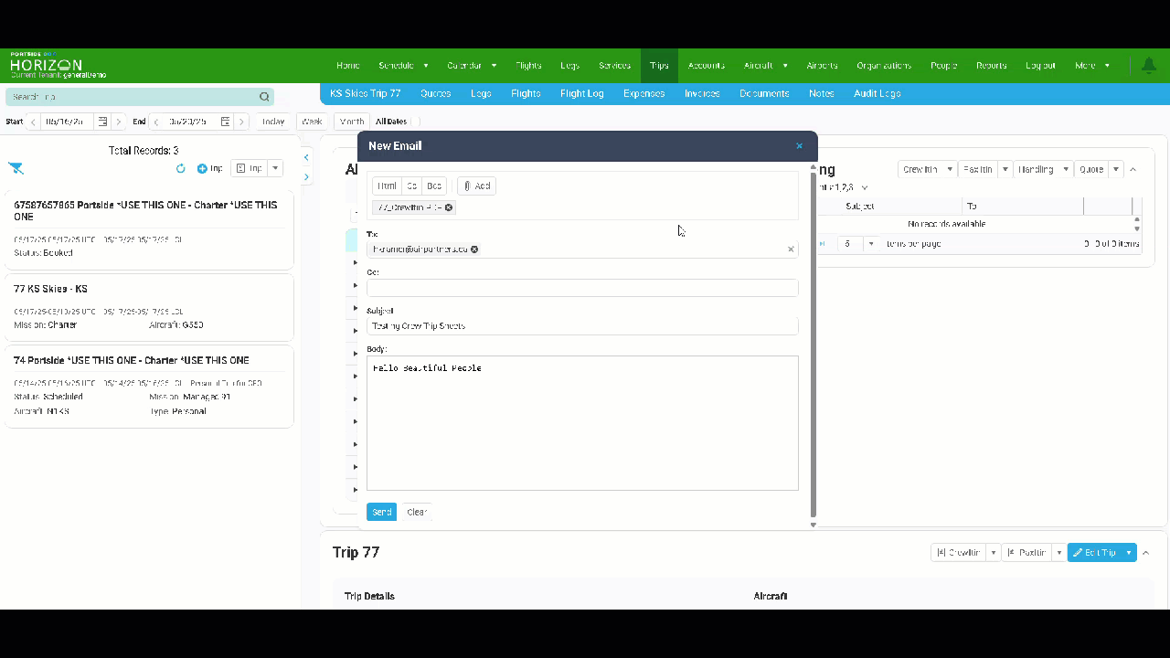1170x658 pixels.
Task: Open the Edit Trip dropdown arrow
Action: (x=1129, y=553)
